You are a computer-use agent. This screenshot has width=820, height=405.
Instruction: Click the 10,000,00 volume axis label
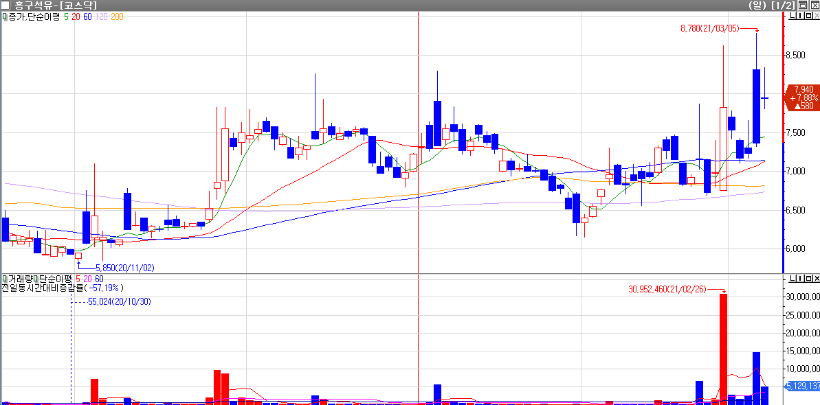(803, 369)
